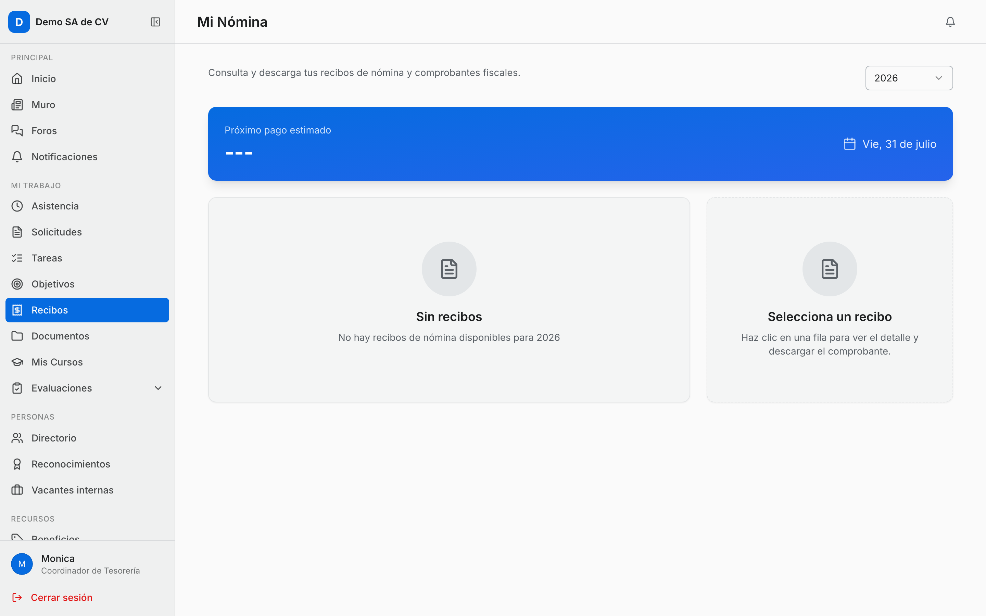Click "No hay recibos de nómina disponibles" message

[x=449, y=338]
